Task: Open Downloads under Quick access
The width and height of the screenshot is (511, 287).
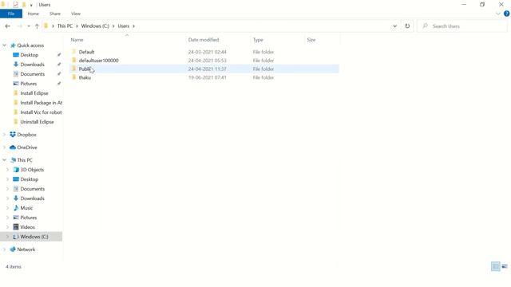Action: pyautogui.click(x=32, y=65)
